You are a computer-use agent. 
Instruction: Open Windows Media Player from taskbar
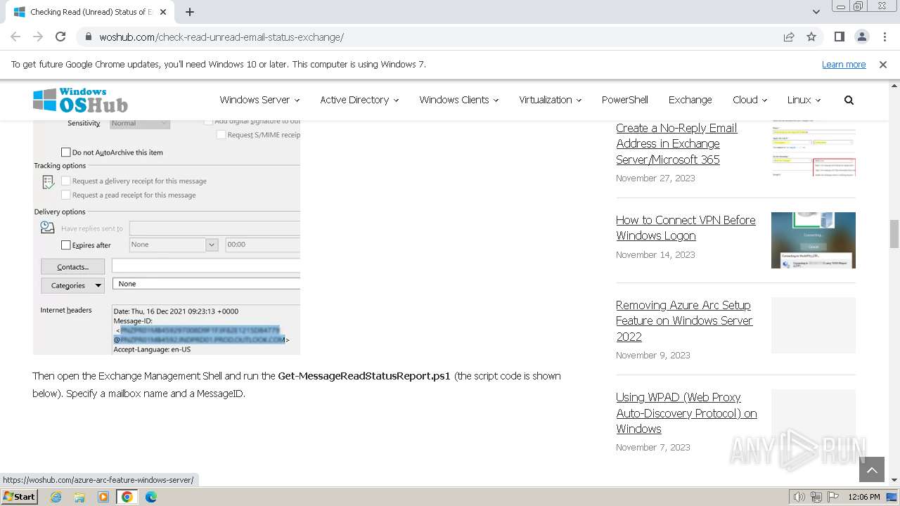pyautogui.click(x=103, y=497)
